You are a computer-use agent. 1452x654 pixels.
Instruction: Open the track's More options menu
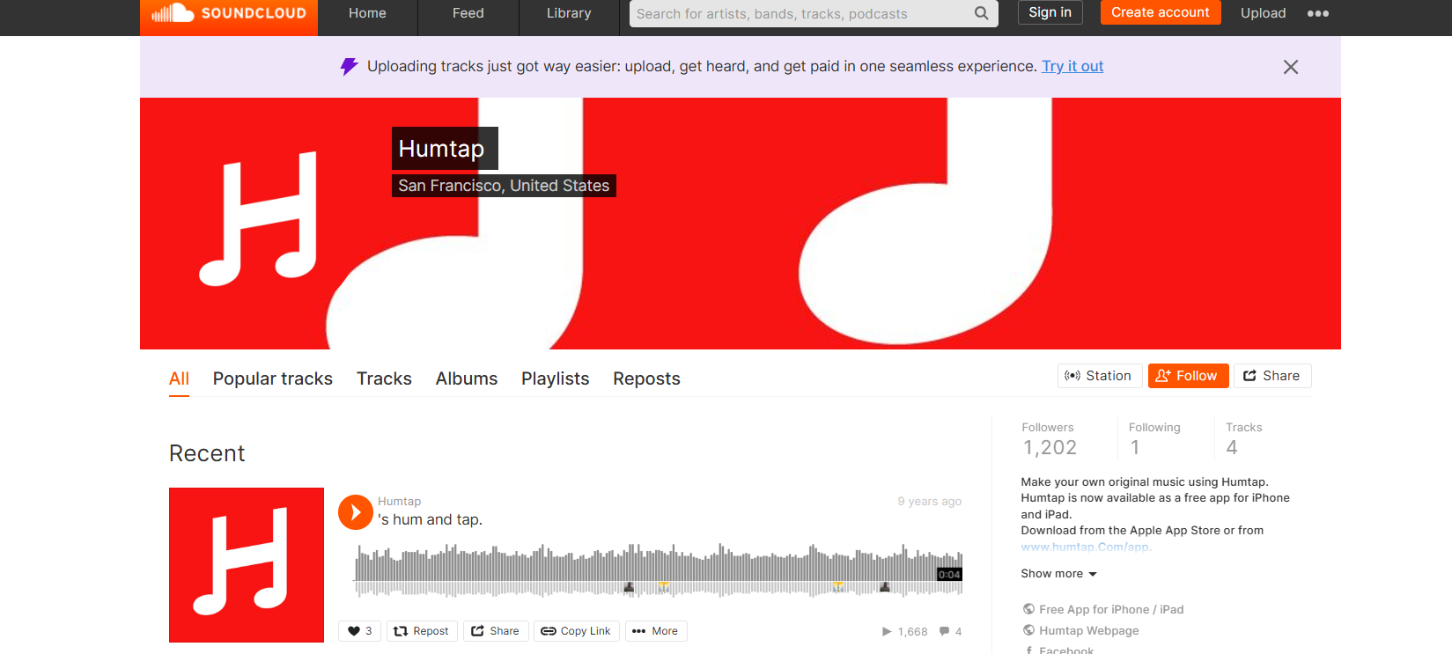tap(655, 631)
